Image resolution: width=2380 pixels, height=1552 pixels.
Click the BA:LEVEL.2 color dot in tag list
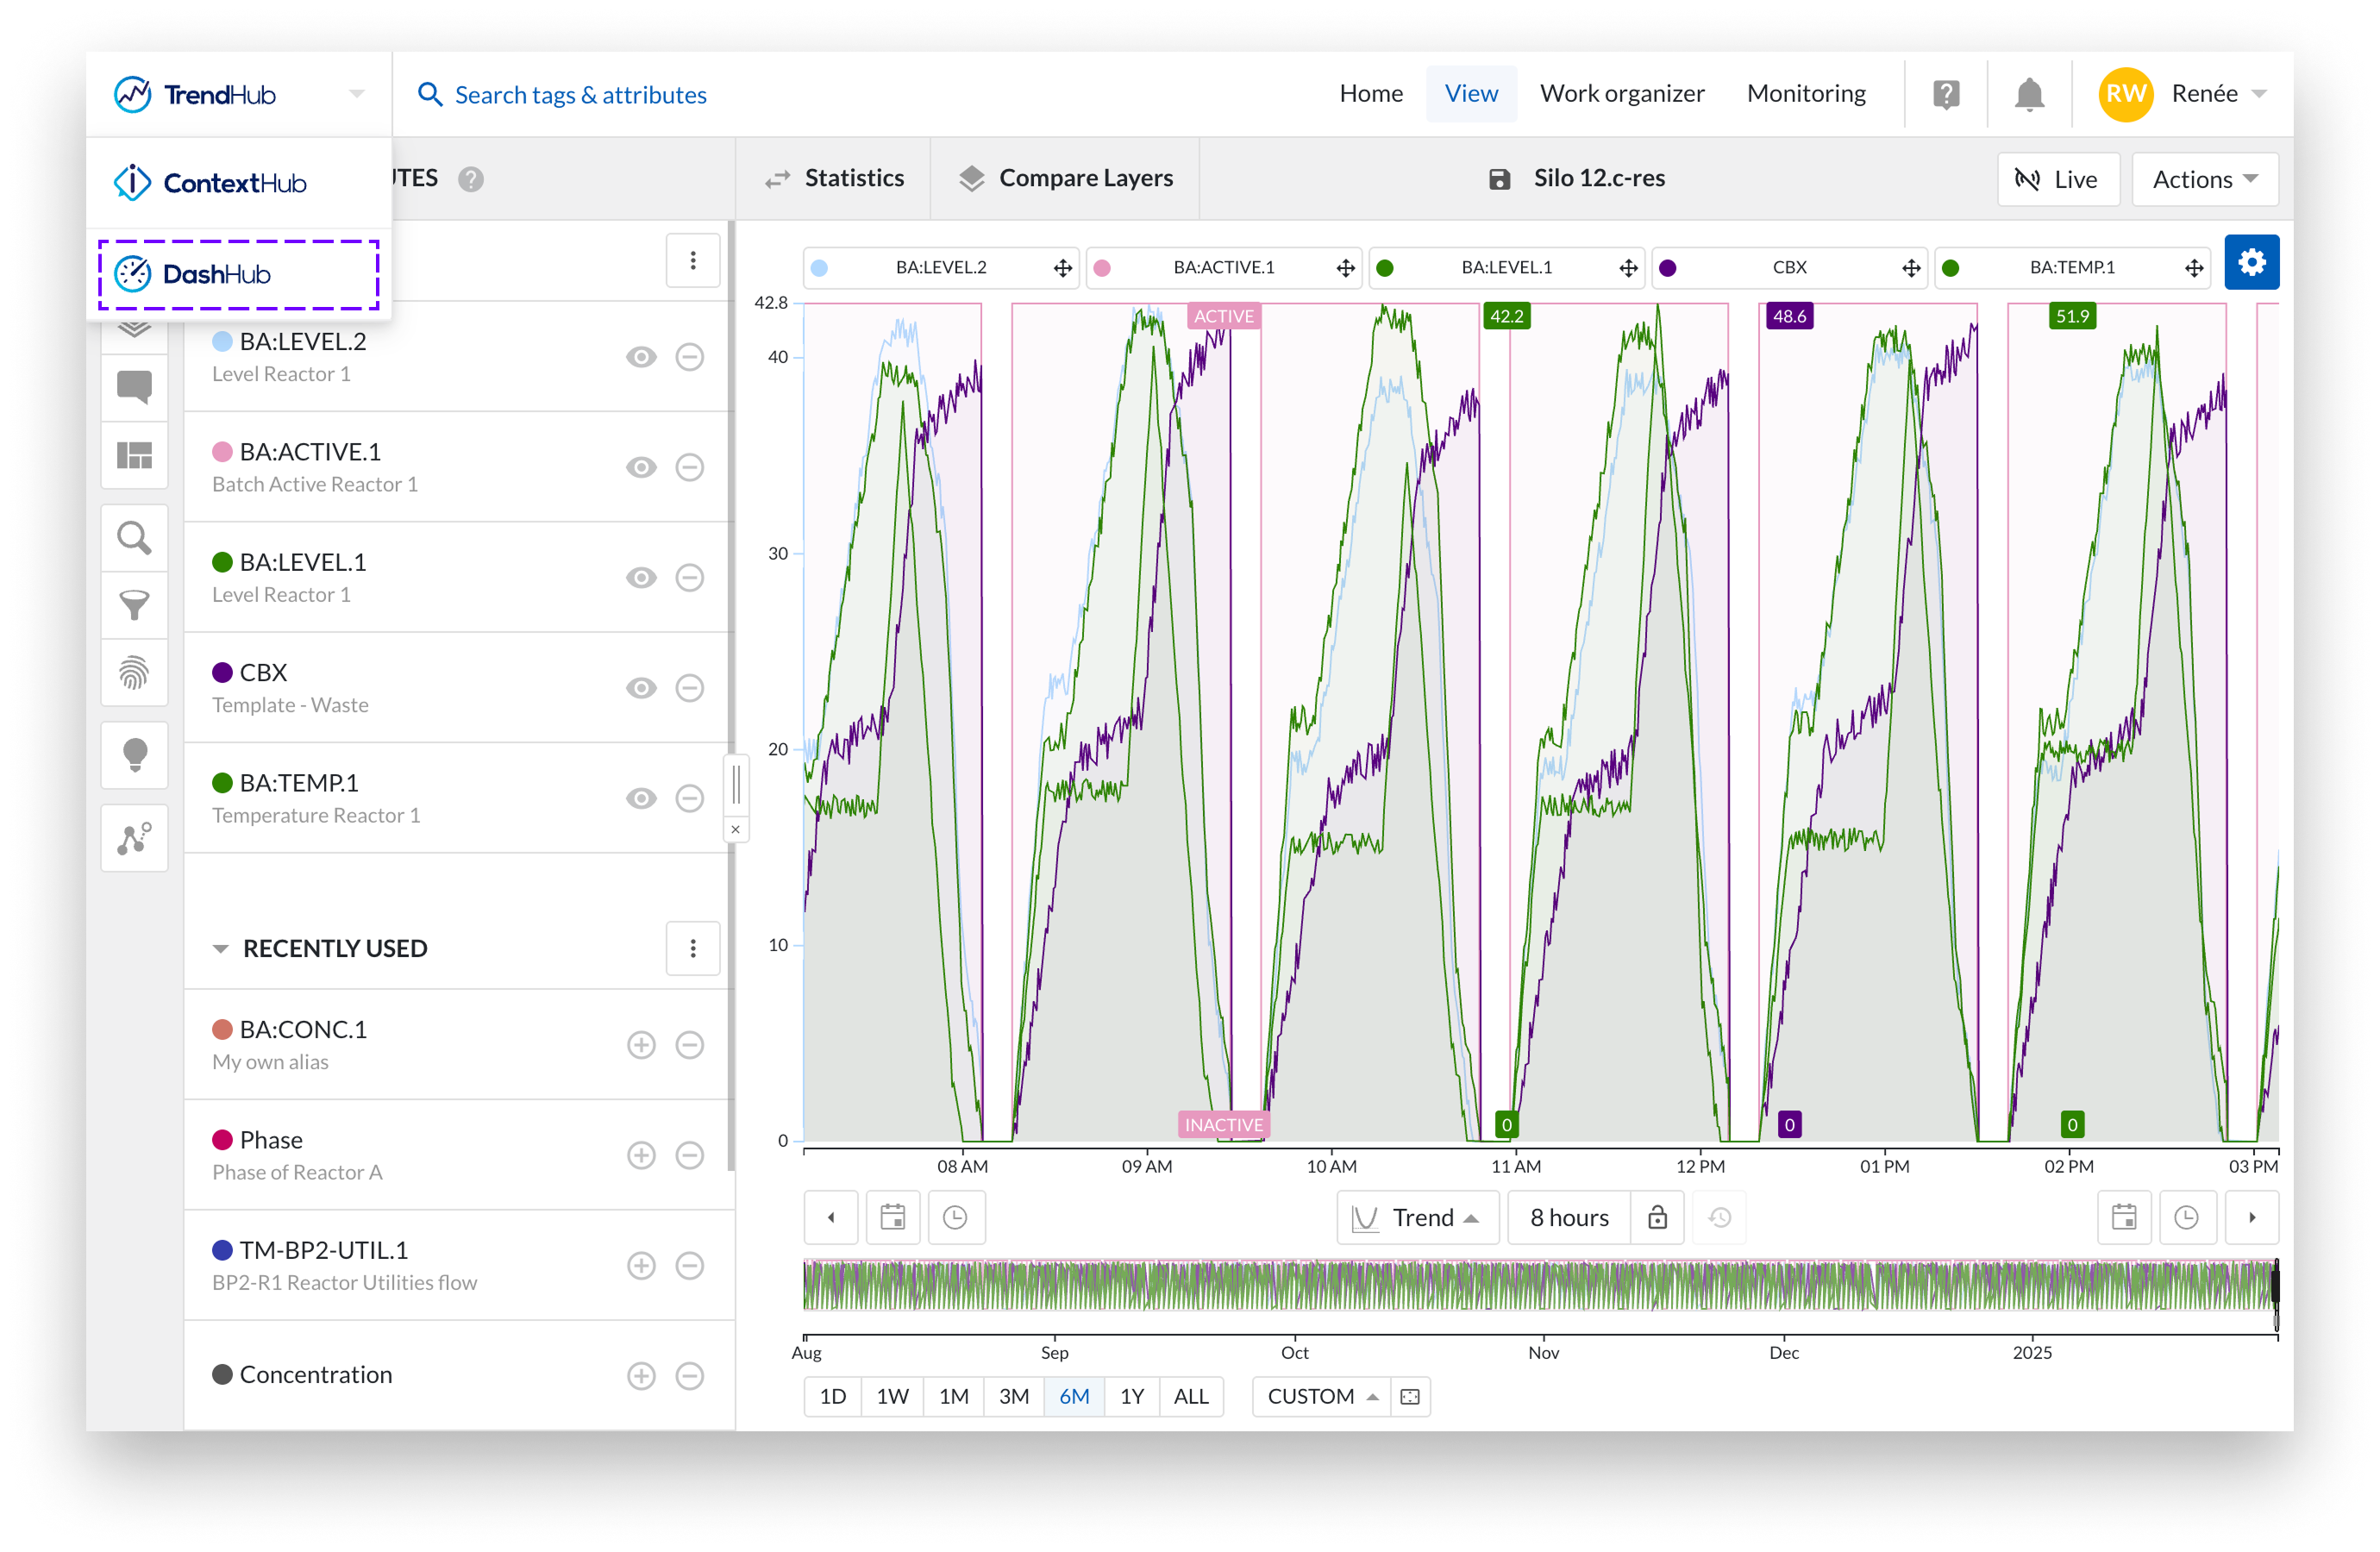click(222, 342)
